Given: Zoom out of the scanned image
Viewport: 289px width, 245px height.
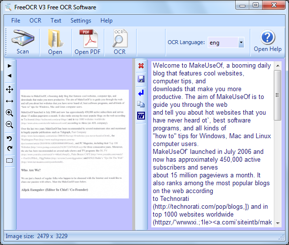Looking at the screenshot, I should (10, 124).
